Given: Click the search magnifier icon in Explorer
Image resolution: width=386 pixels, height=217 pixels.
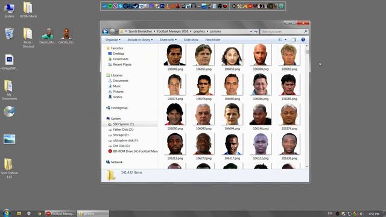Looking at the screenshot, I should pos(306,31).
